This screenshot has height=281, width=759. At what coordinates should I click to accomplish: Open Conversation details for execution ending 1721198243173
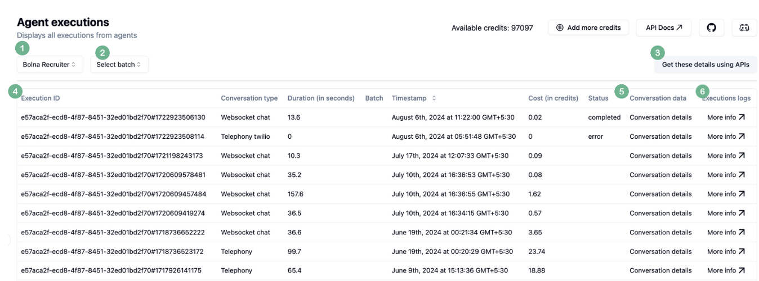click(x=660, y=156)
